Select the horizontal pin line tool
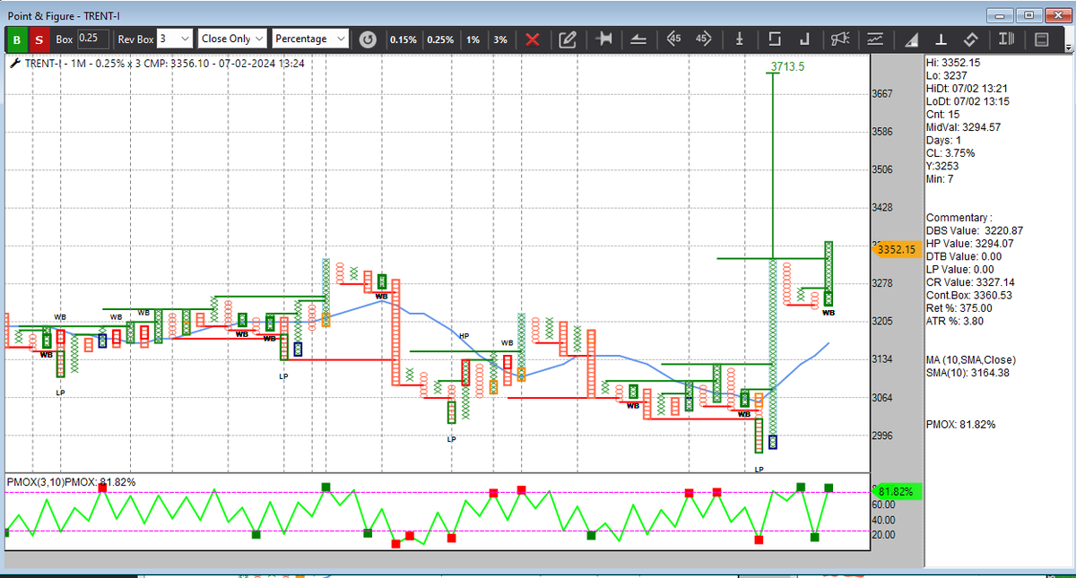This screenshot has width=1076, height=578. [603, 39]
